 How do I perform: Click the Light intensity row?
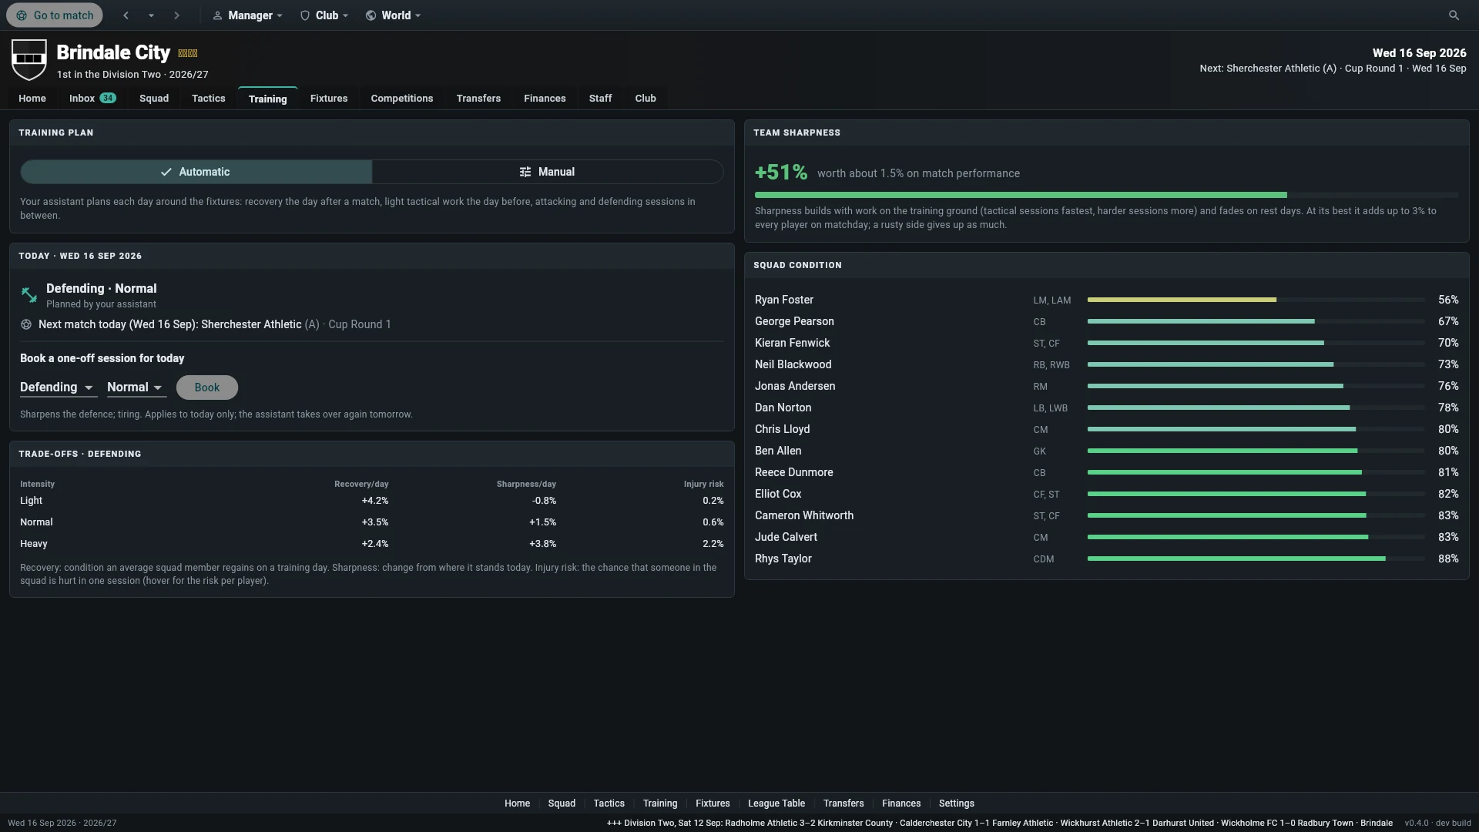[x=371, y=501]
